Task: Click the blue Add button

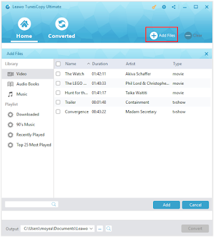Action: tap(167, 205)
